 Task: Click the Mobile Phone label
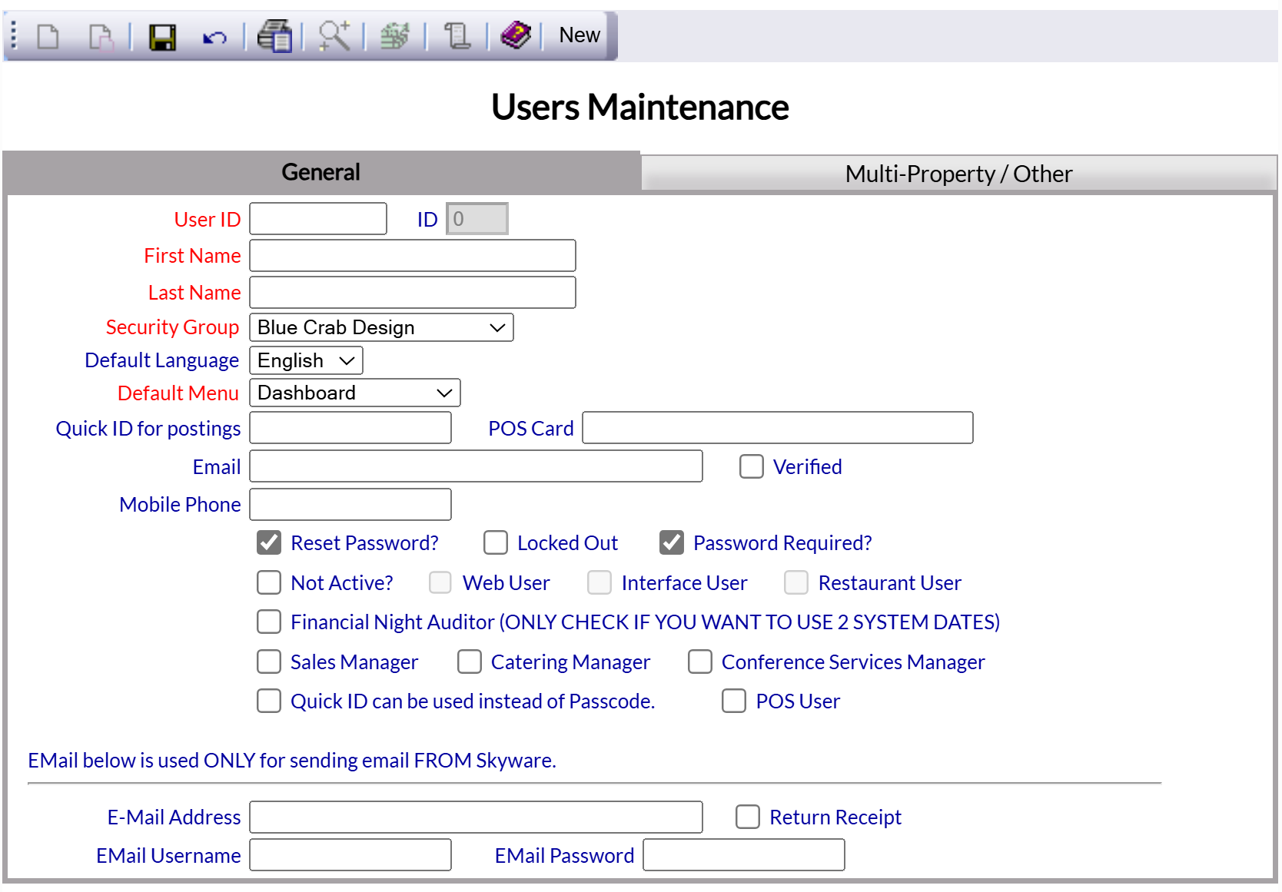(x=180, y=504)
